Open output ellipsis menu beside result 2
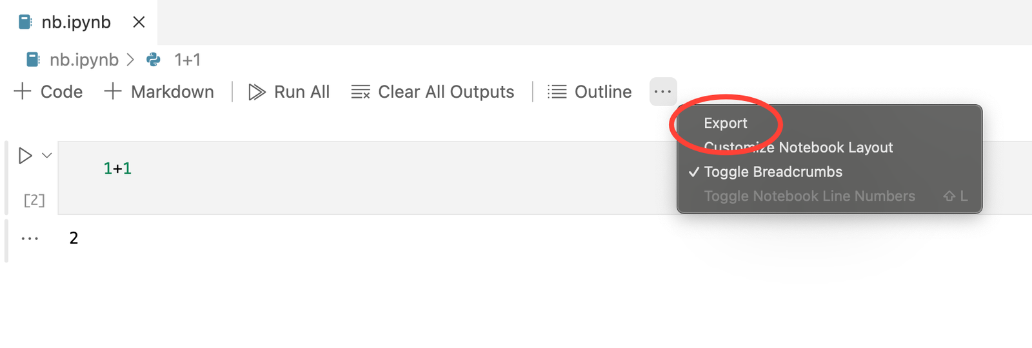 30,239
